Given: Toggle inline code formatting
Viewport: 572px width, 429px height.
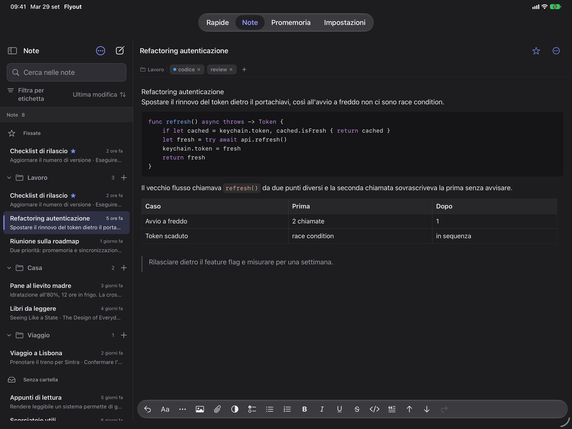Looking at the screenshot, I should click(374, 409).
